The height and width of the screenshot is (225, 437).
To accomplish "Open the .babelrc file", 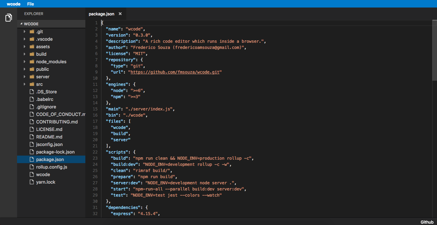I will click(51, 99).
